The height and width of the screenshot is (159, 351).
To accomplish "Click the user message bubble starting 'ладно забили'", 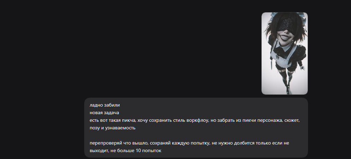I will point(196,128).
